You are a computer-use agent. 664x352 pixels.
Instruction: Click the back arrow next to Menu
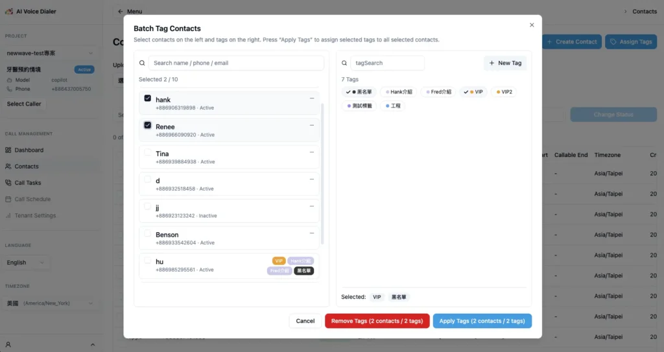(120, 12)
